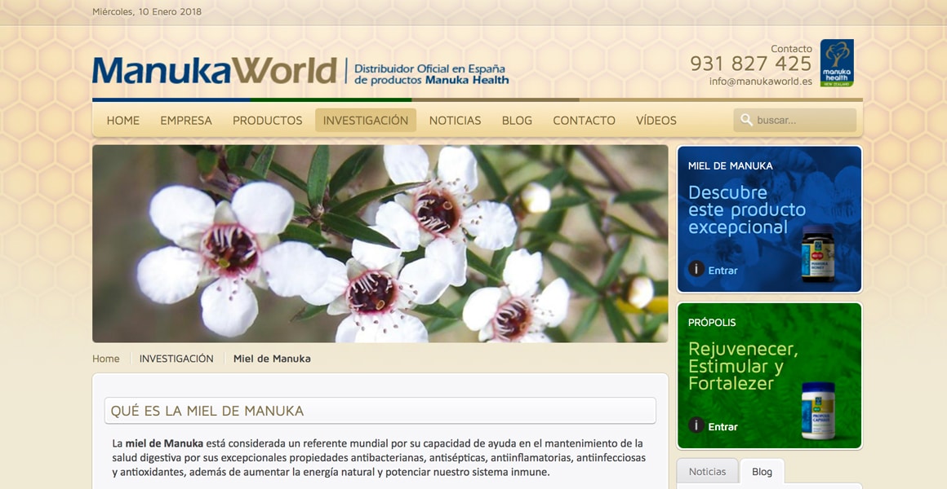This screenshot has height=489, width=947.
Task: Navigate to the BLOG page
Action: tap(517, 121)
